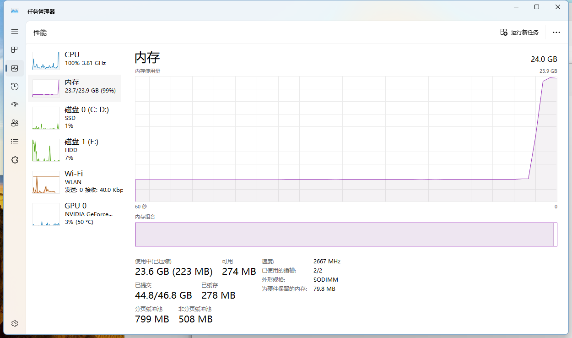Open the Details page icon
The height and width of the screenshot is (338, 572).
point(14,141)
